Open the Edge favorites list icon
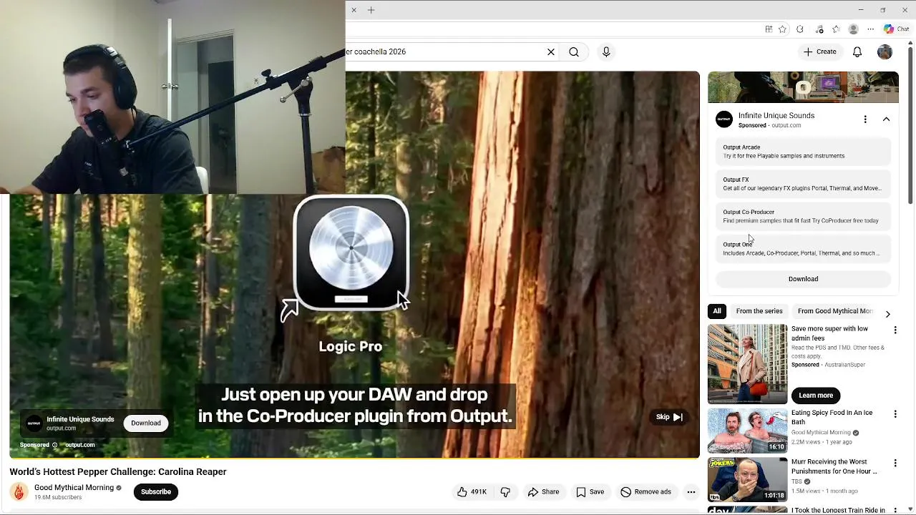This screenshot has height=515, width=916. (836, 29)
